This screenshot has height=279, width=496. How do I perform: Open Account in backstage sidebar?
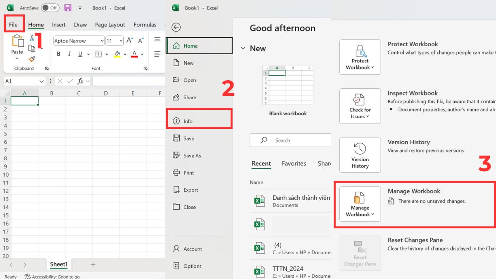tap(199, 249)
